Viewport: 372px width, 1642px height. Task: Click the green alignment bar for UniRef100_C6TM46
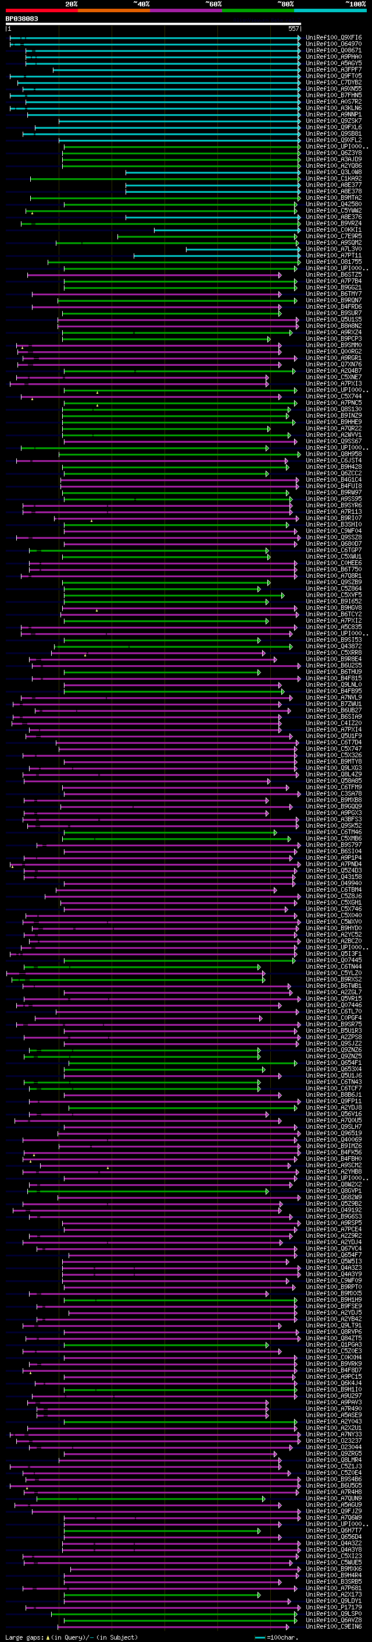(x=170, y=832)
